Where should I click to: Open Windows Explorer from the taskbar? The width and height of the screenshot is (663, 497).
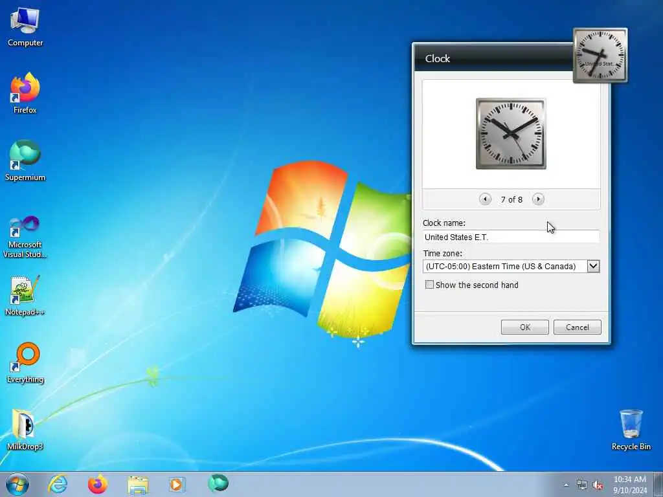pyautogui.click(x=138, y=485)
